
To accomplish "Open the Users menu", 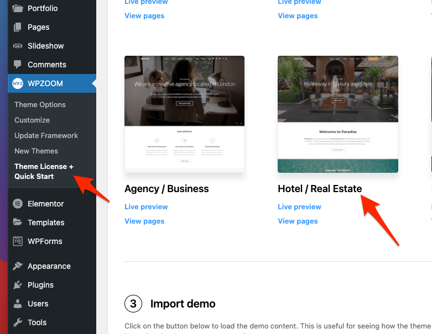I will (x=52, y=304).
